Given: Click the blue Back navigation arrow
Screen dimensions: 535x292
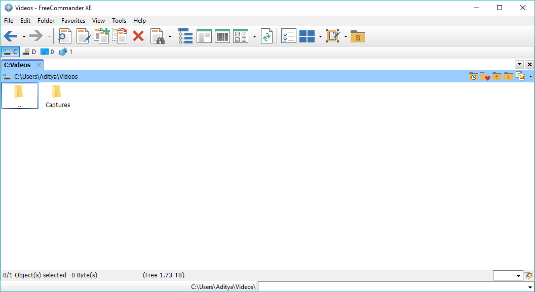Looking at the screenshot, I should (11, 36).
